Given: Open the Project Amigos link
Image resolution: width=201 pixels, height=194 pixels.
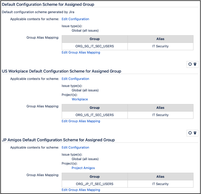Looking at the screenshot, I should point(83,168).
